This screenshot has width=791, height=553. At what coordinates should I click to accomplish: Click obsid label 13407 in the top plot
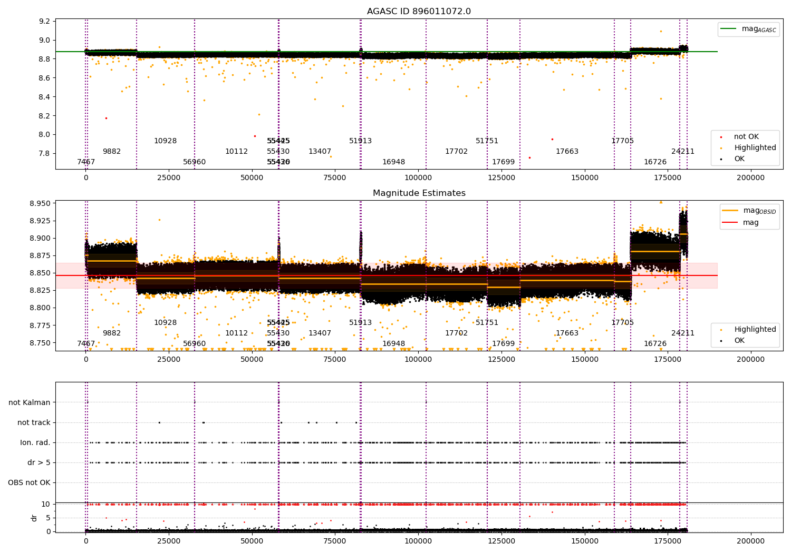[x=320, y=152]
